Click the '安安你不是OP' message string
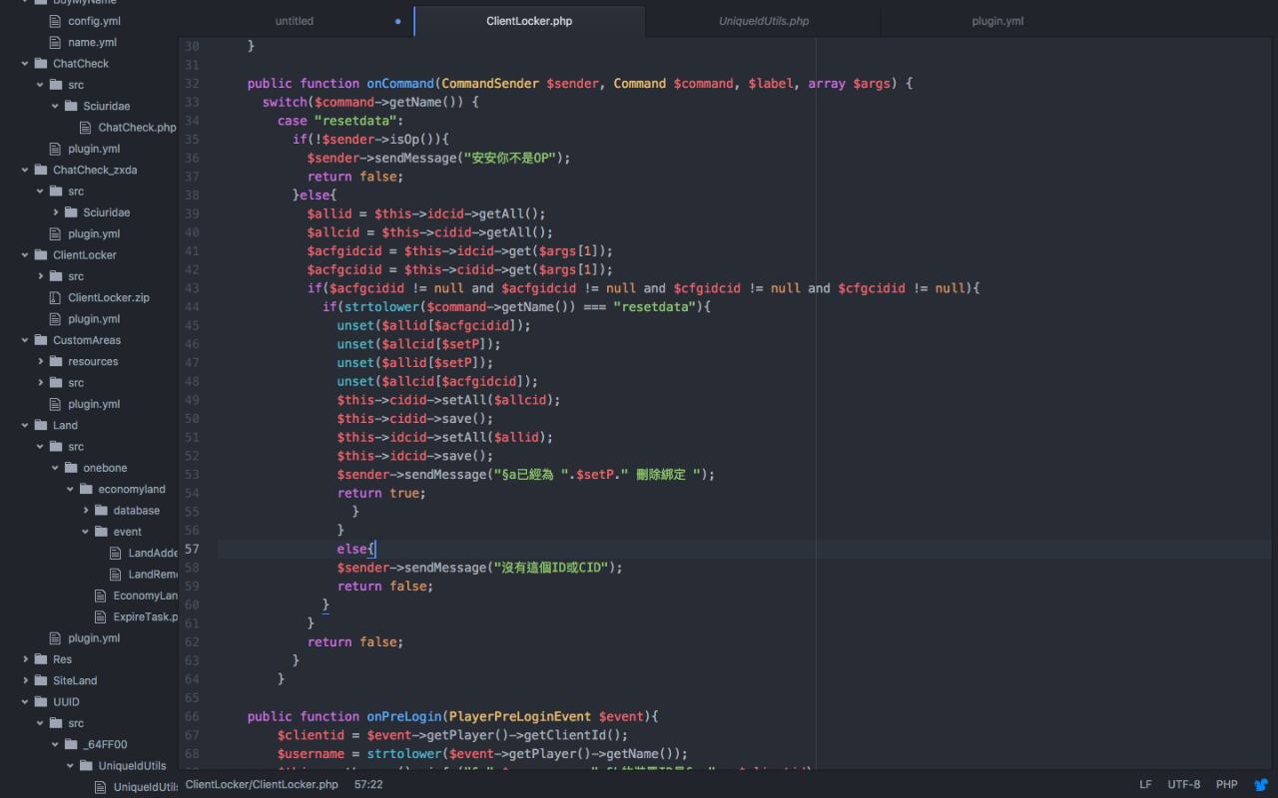Screen dimensions: 1278x798 pos(509,158)
